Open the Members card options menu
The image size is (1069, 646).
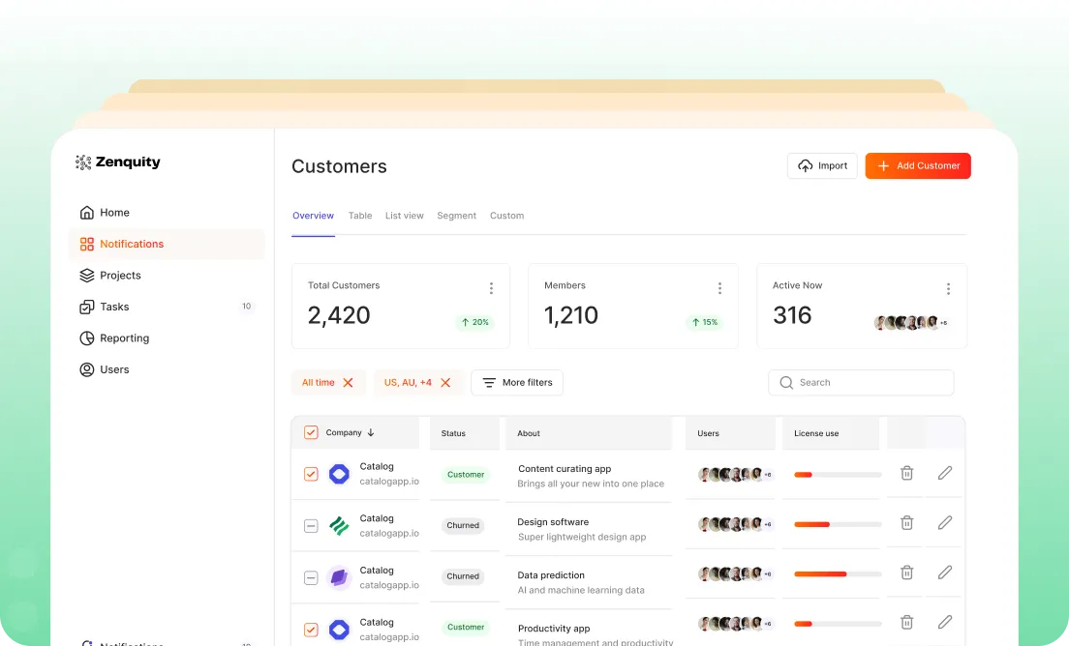tap(719, 288)
